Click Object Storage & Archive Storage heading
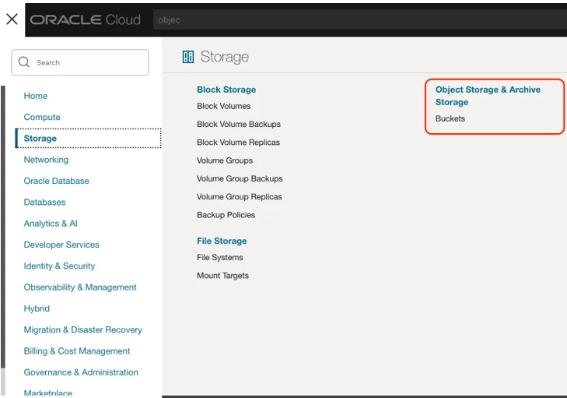 488,96
